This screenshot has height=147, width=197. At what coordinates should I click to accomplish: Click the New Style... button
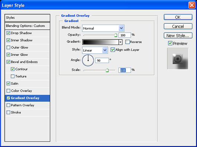[178, 36]
